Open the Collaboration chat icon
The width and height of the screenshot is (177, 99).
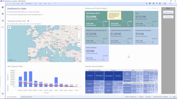150,4
